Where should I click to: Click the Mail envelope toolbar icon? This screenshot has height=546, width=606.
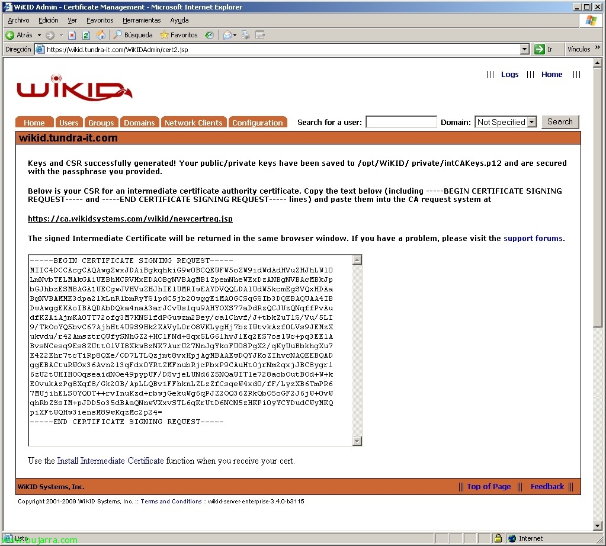click(227, 35)
